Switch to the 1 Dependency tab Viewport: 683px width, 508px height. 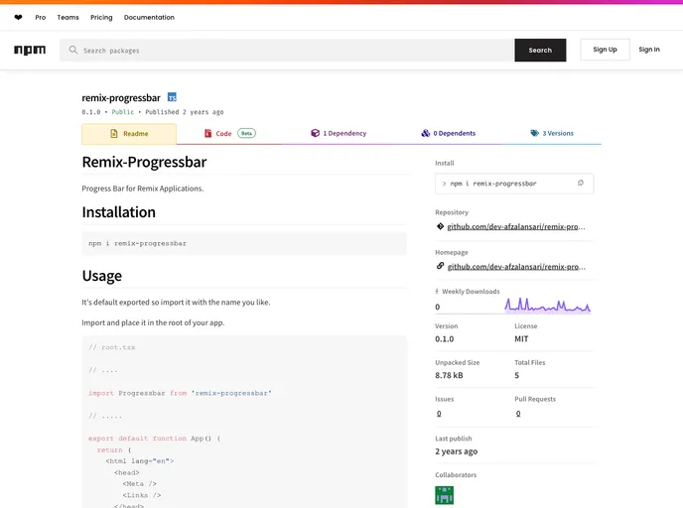pos(339,133)
